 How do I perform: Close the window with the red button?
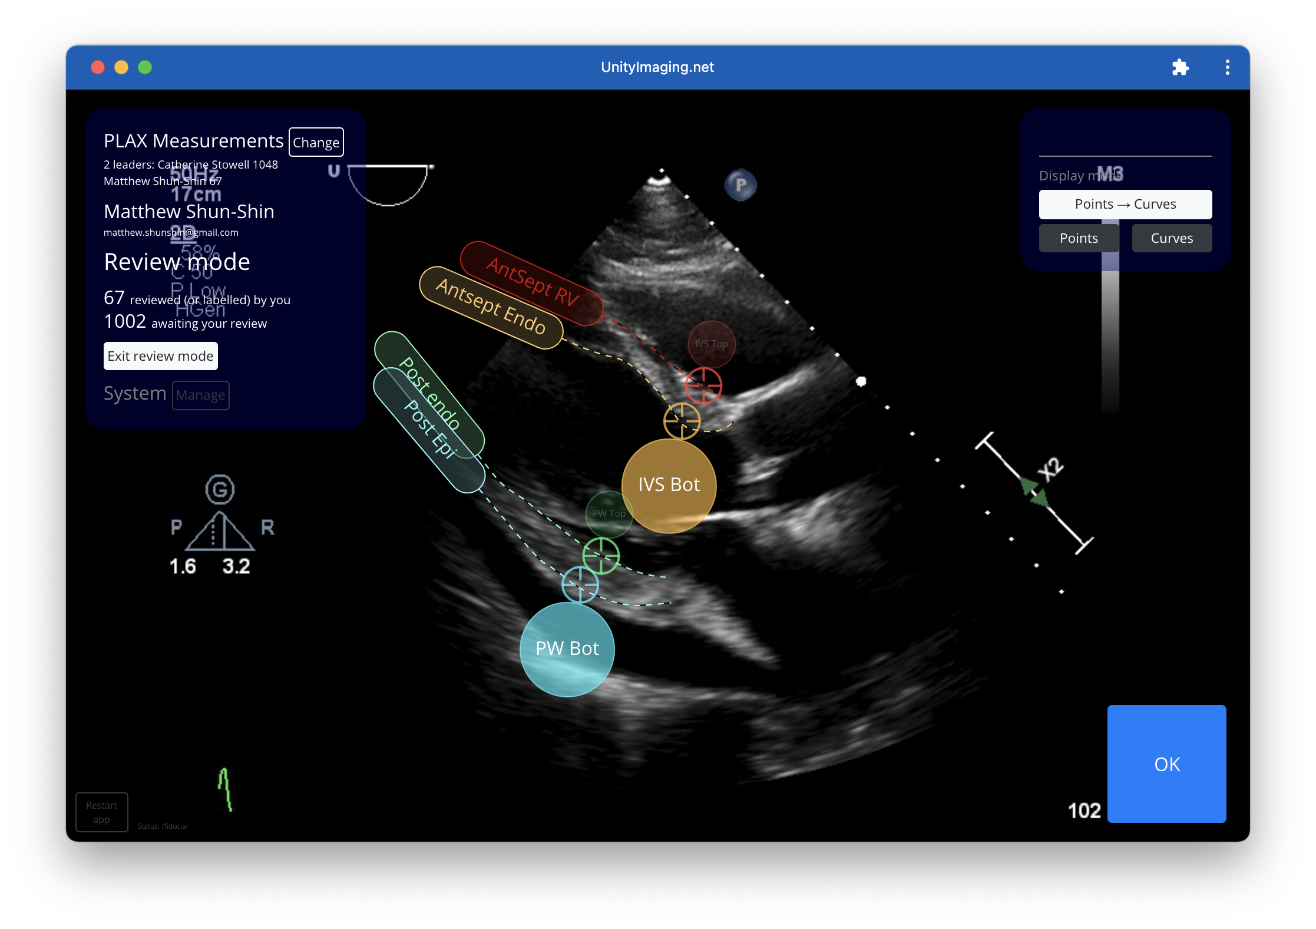tap(98, 67)
